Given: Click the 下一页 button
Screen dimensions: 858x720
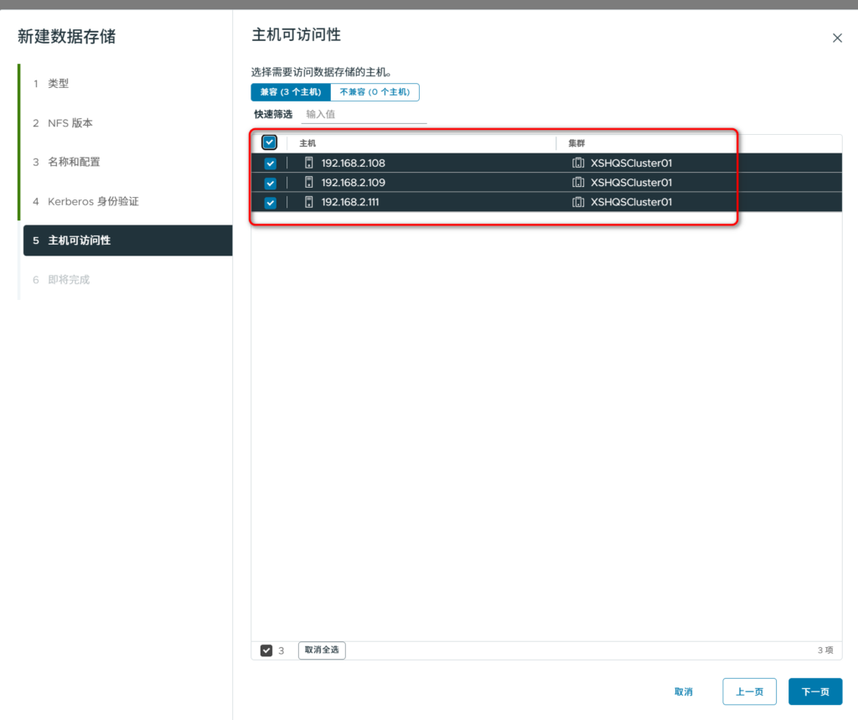Looking at the screenshot, I should pos(814,692).
